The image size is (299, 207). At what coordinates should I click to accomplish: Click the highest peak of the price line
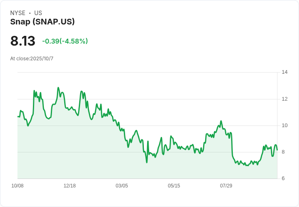(58, 88)
